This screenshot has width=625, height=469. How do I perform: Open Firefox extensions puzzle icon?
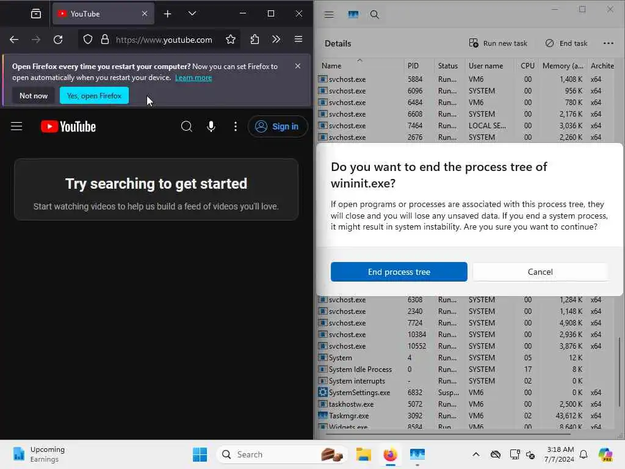[255, 40]
